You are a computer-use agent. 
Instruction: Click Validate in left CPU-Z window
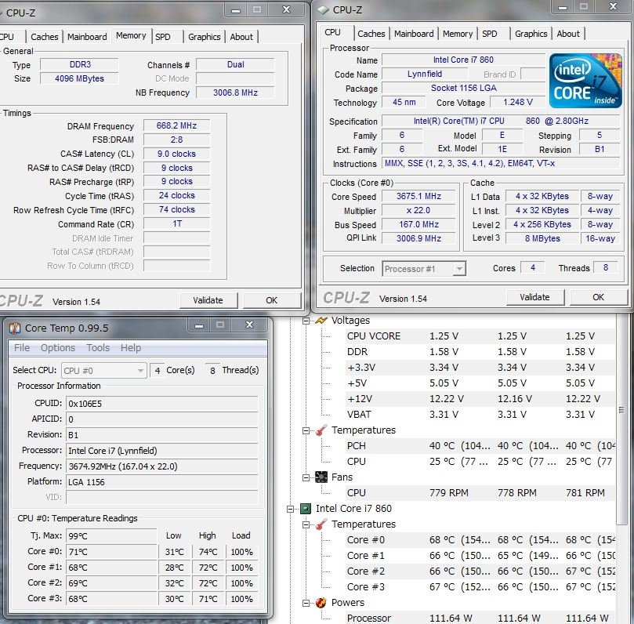[208, 300]
